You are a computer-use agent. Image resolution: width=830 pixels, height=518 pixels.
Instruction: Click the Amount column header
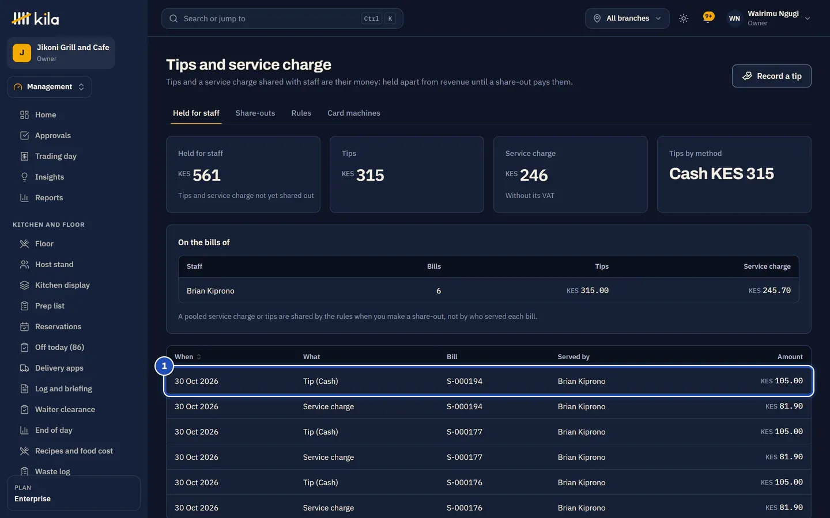click(x=790, y=357)
